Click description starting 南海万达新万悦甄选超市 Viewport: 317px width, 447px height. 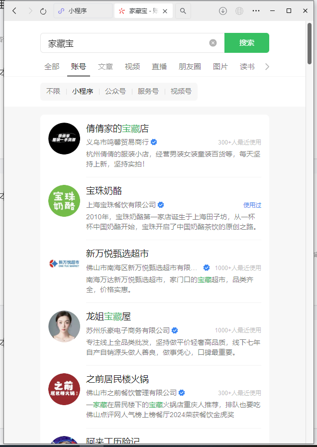[170, 285]
